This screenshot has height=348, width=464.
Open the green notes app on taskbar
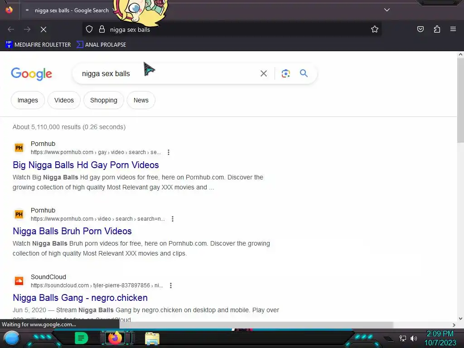pos(81,338)
